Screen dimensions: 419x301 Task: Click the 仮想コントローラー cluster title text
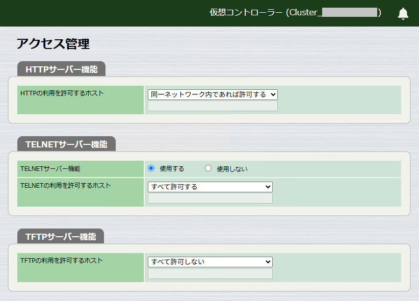295,12
